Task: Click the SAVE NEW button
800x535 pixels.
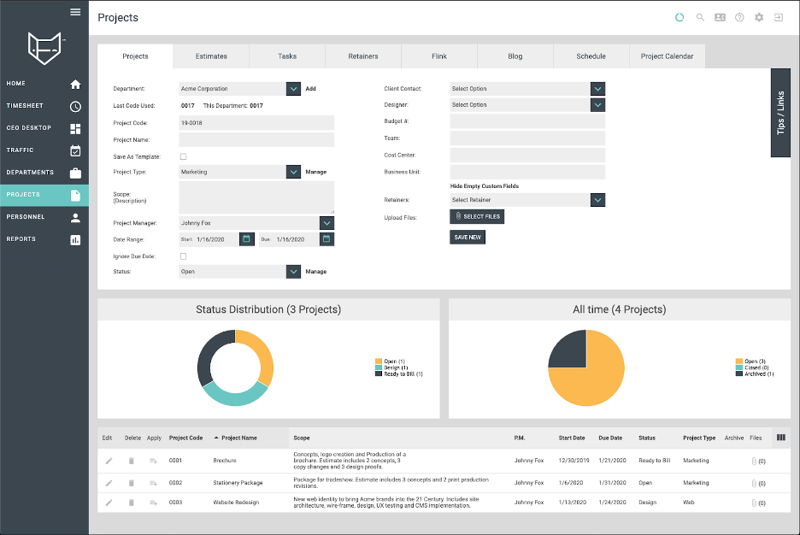Action: (468, 237)
